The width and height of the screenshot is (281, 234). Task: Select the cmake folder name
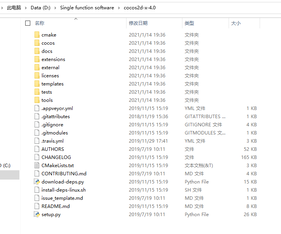click(x=49, y=35)
